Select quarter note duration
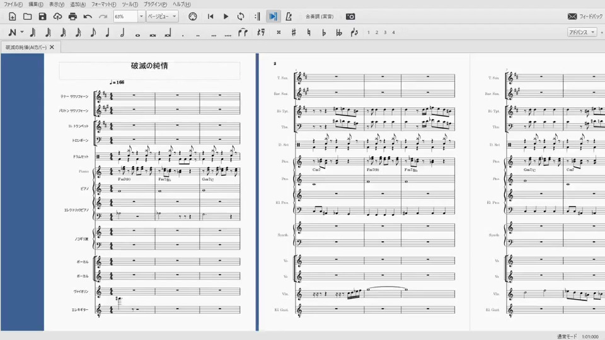 coord(108,32)
